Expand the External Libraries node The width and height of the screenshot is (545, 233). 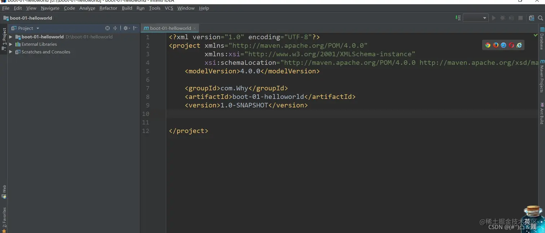pos(11,44)
